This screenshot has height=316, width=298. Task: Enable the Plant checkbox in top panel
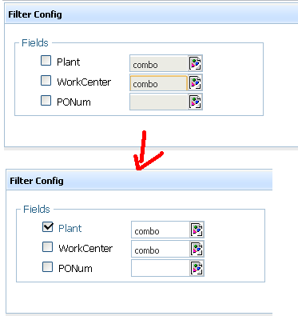tap(46, 61)
